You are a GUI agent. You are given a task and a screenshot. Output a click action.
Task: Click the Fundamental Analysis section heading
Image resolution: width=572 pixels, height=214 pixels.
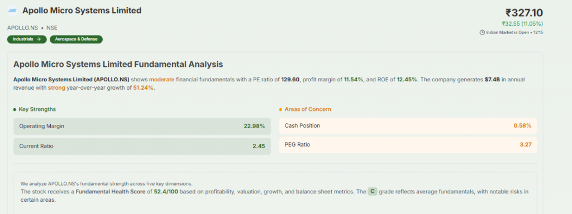coord(118,65)
